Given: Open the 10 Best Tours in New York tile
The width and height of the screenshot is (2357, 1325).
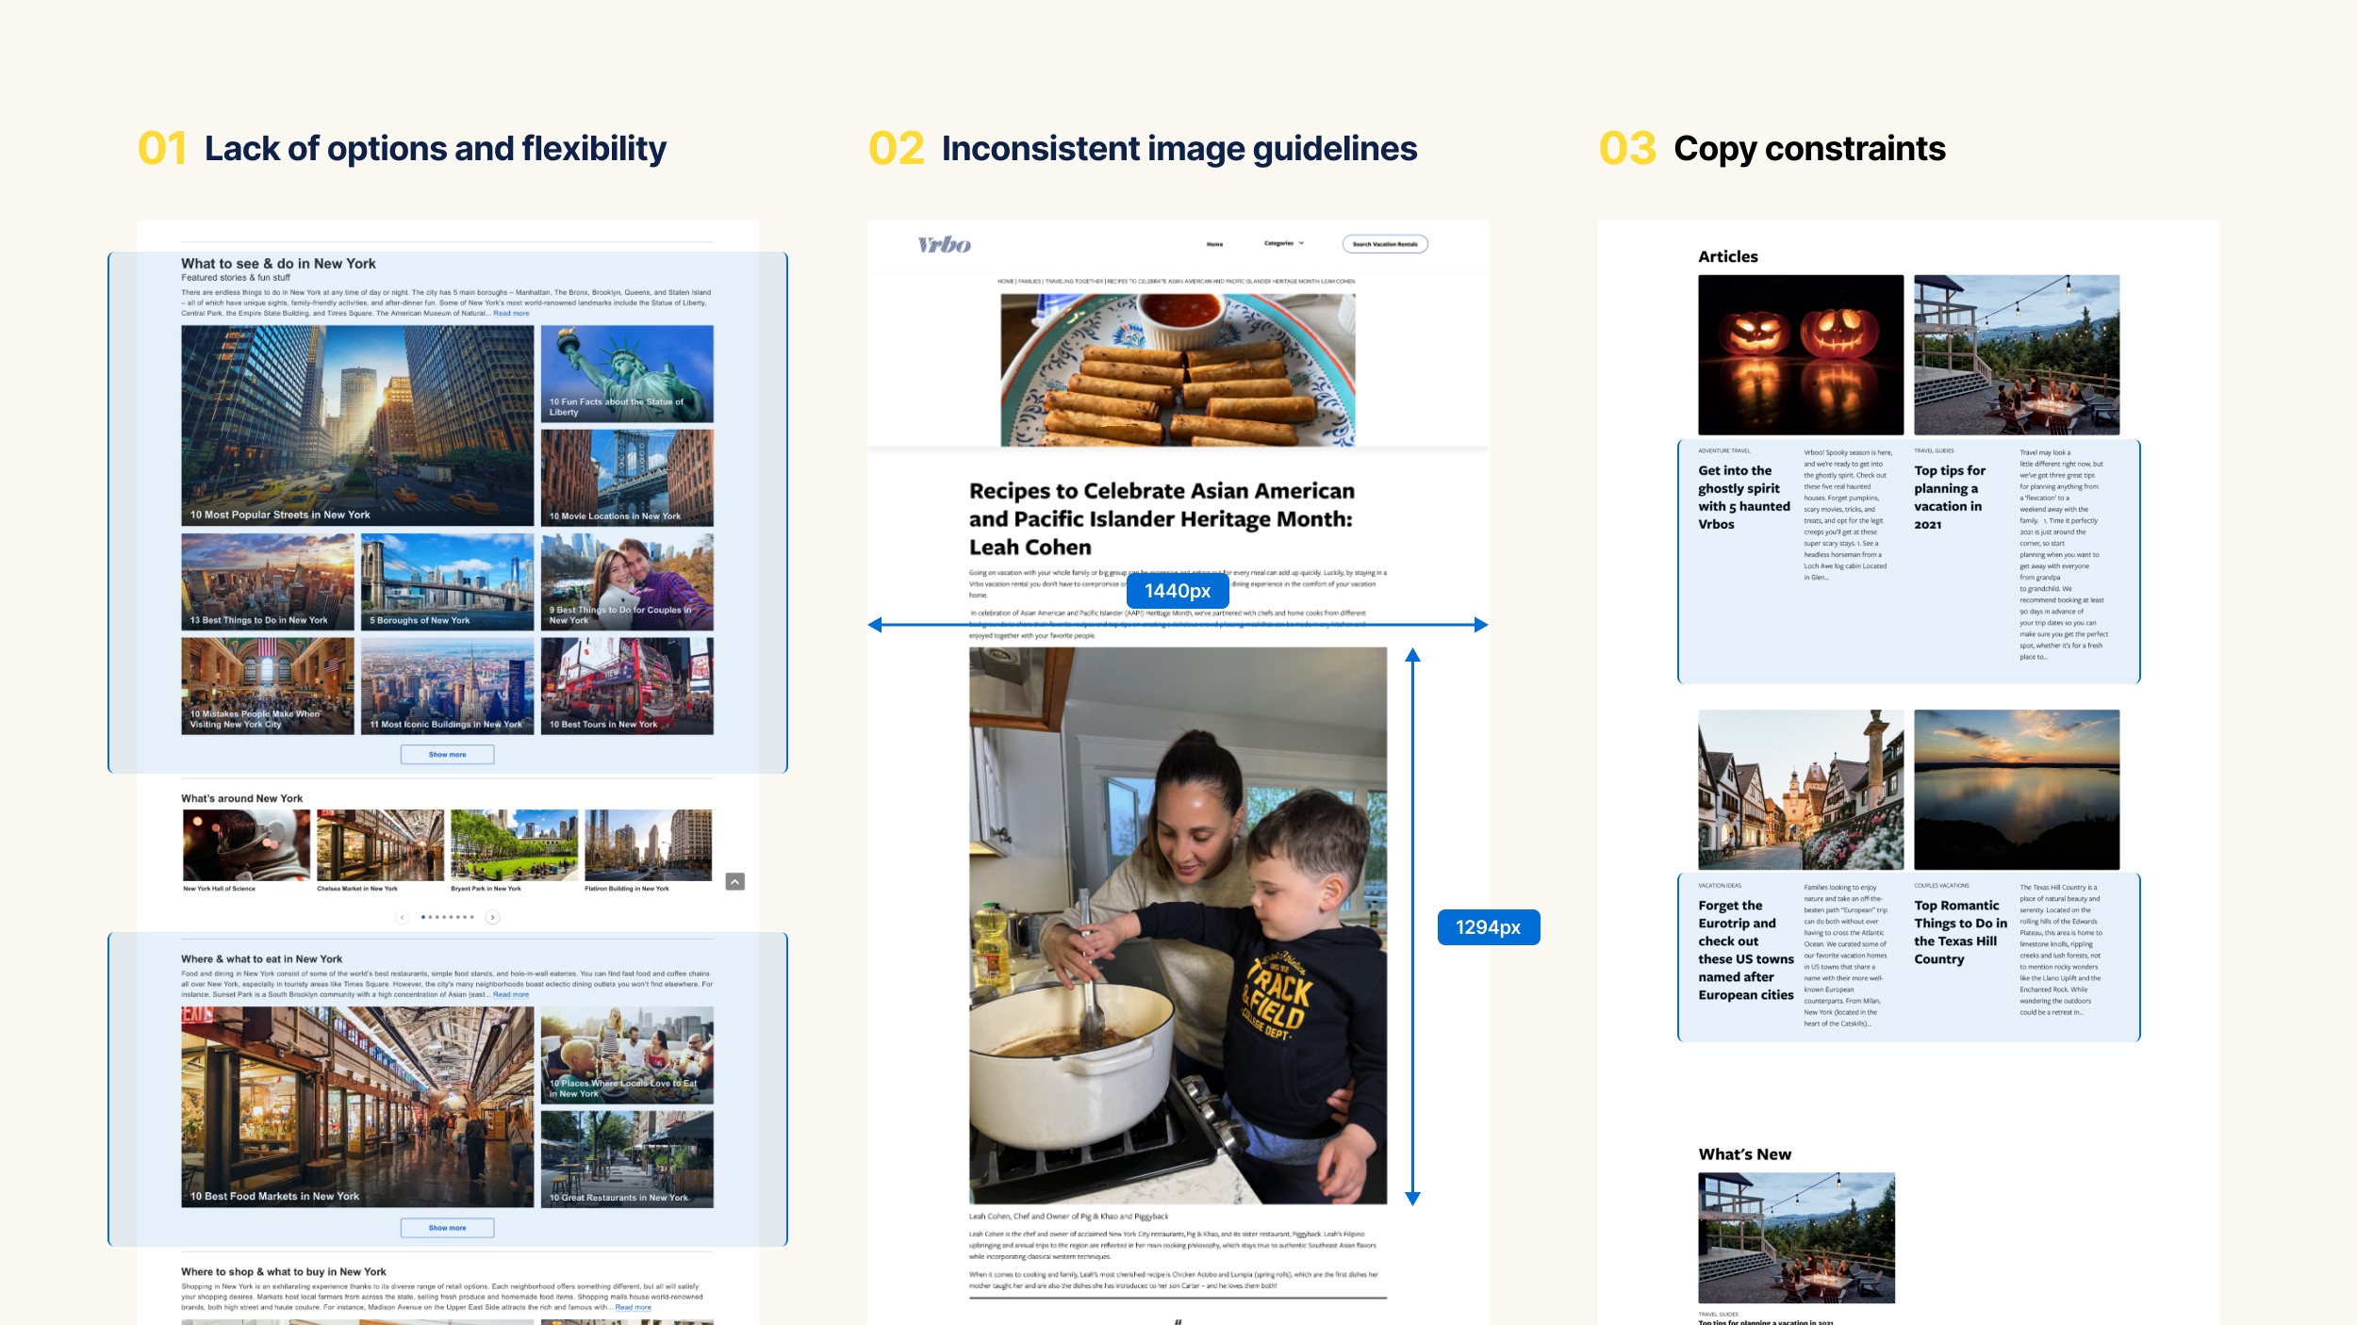Looking at the screenshot, I should pos(627,686).
